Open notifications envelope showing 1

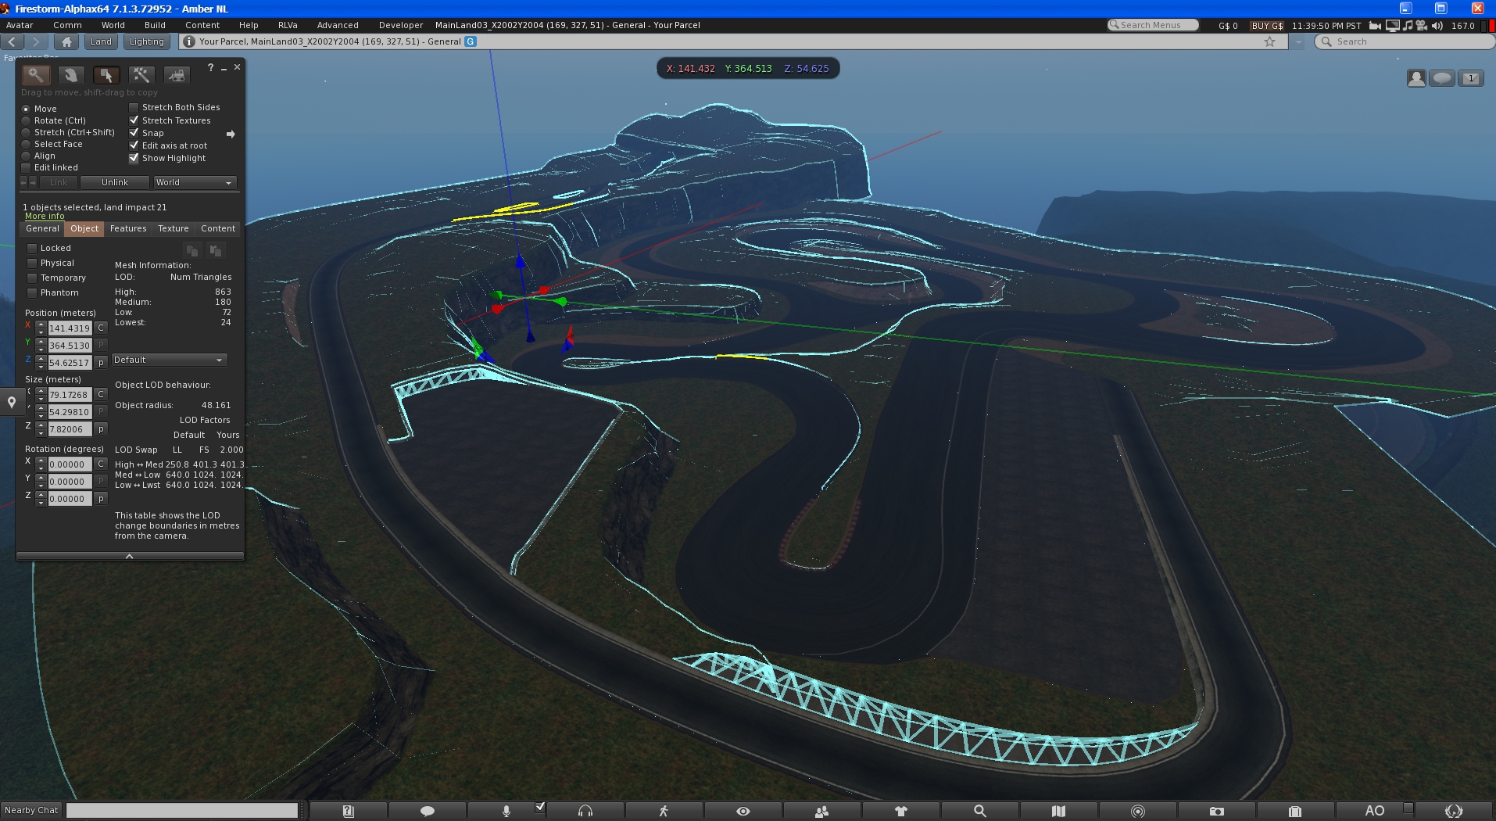[1471, 78]
